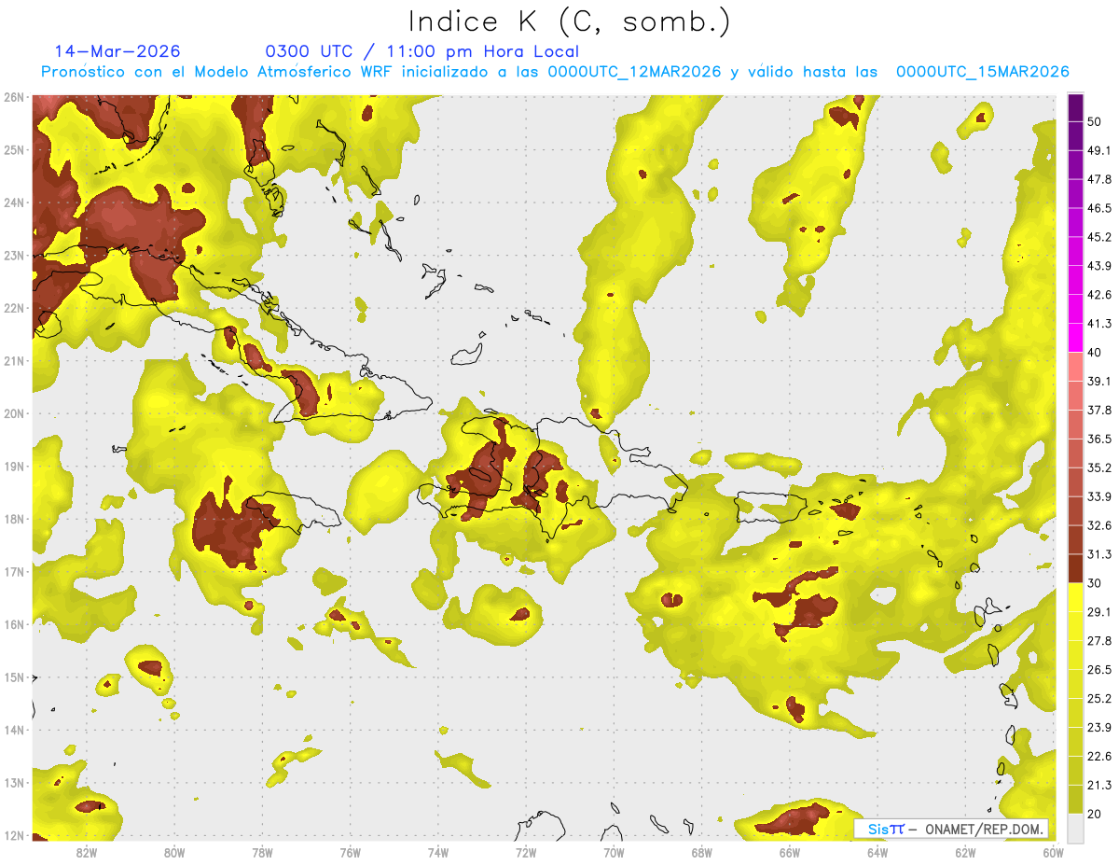This screenshot has height=865, width=1119.
Task: Click latitude label '25N'
Action: [x=13, y=150]
